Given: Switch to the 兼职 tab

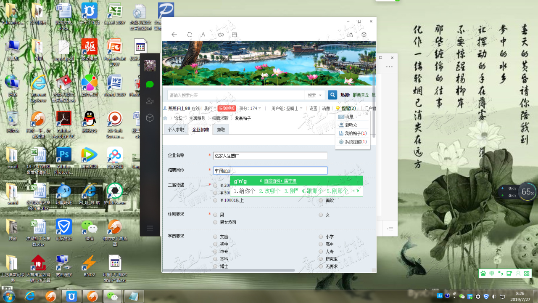Looking at the screenshot, I should (221, 130).
